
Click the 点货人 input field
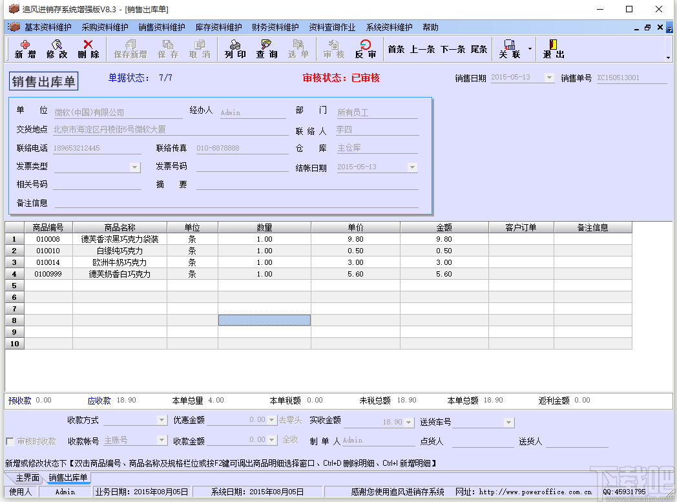click(x=483, y=441)
